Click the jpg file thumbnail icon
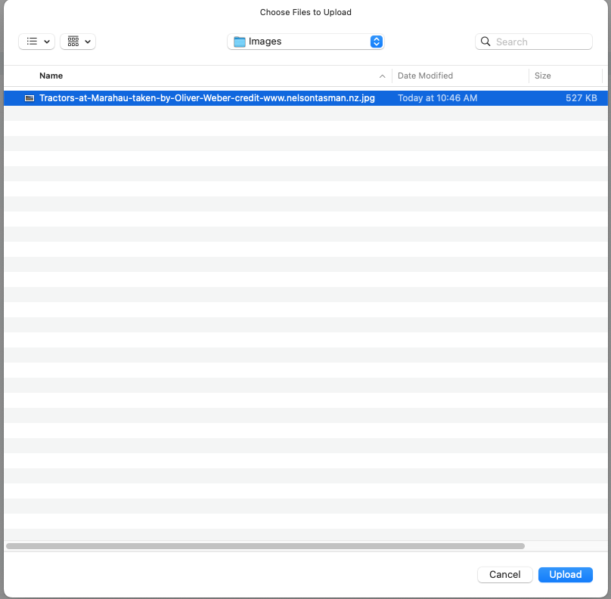 [29, 98]
